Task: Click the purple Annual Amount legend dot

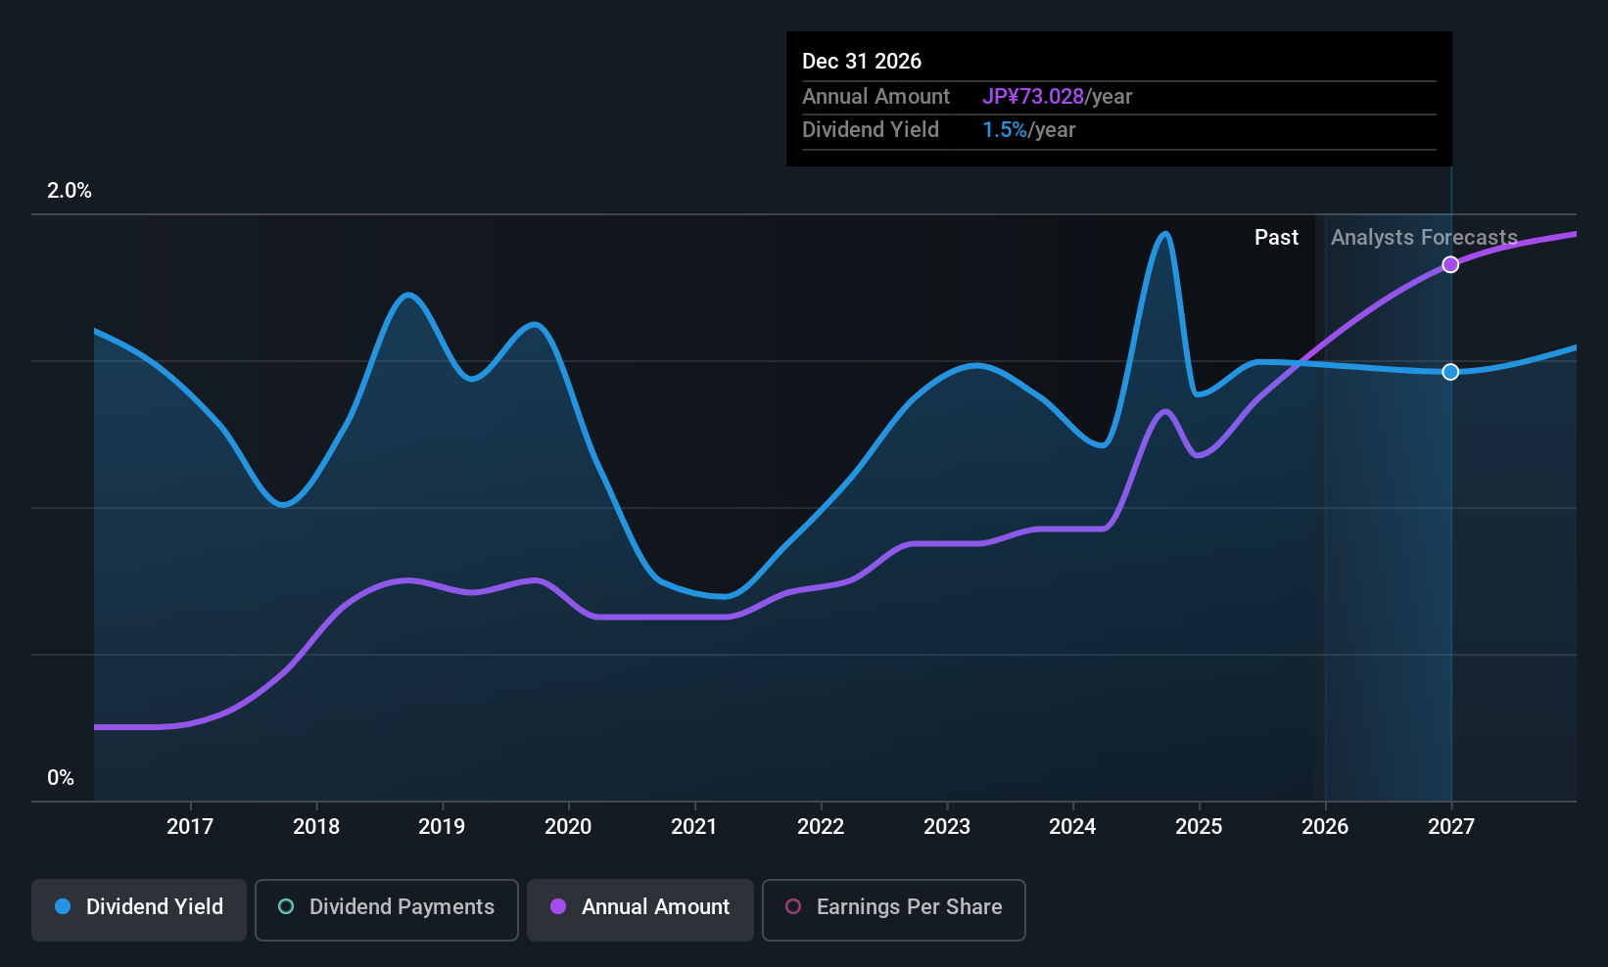Action: (558, 907)
